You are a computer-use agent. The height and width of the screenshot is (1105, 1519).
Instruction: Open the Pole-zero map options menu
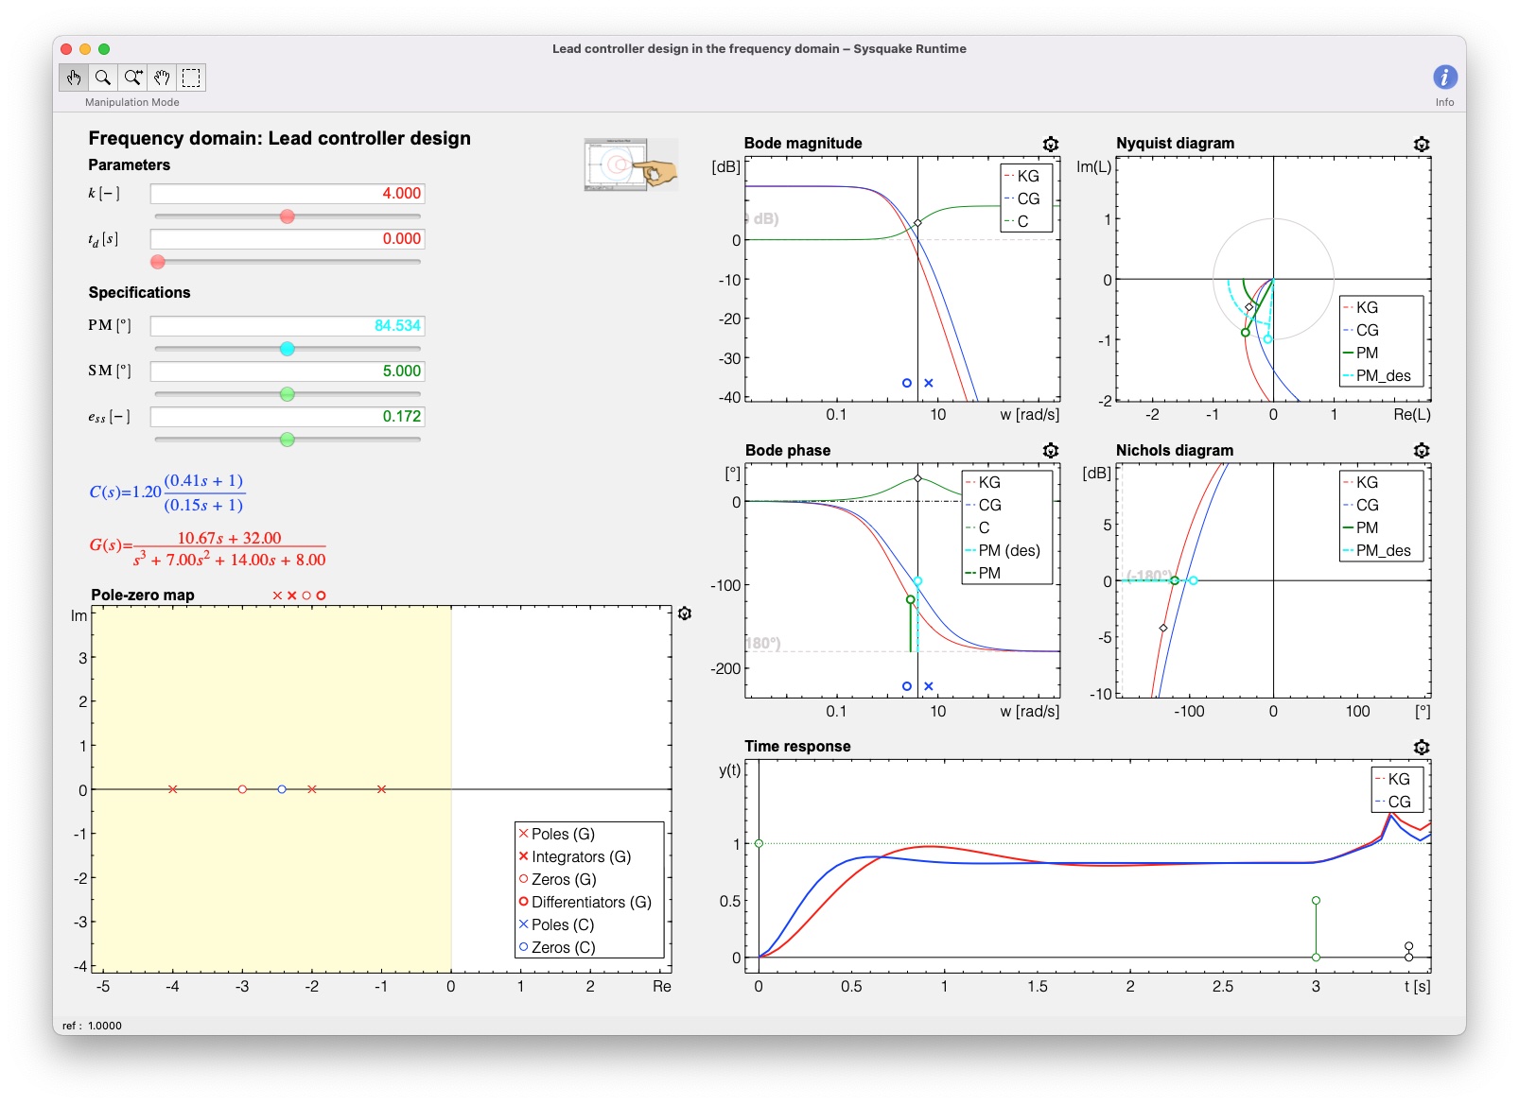tap(684, 613)
